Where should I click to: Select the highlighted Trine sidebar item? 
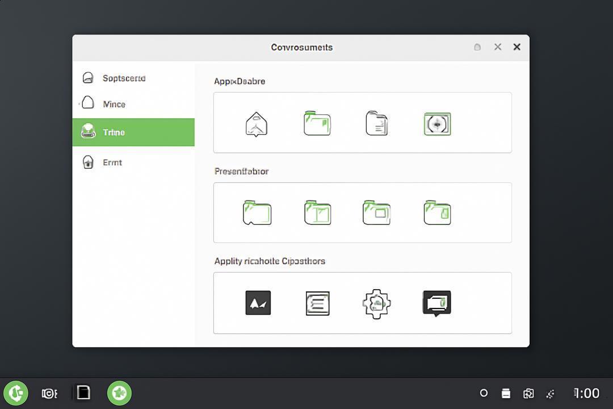coord(133,132)
